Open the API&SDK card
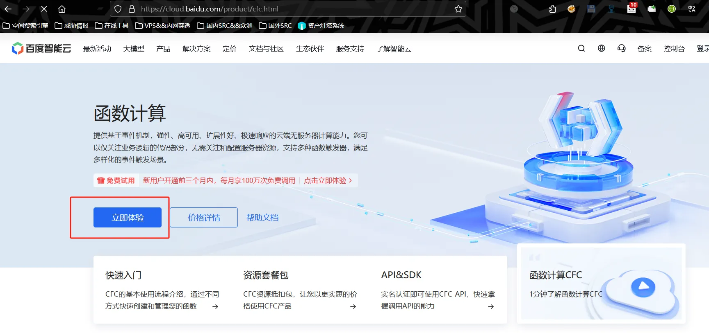 (438, 290)
